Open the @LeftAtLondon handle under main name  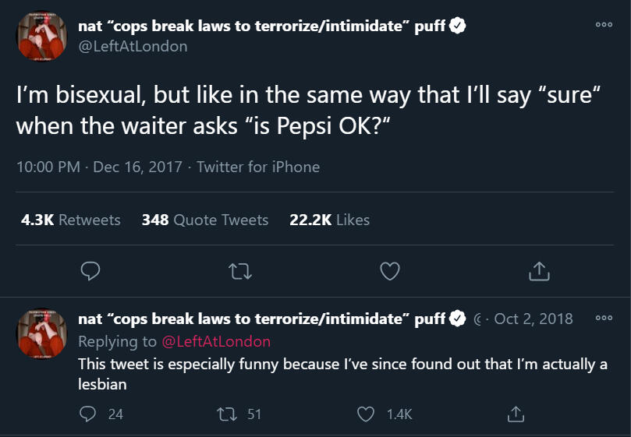click(133, 46)
